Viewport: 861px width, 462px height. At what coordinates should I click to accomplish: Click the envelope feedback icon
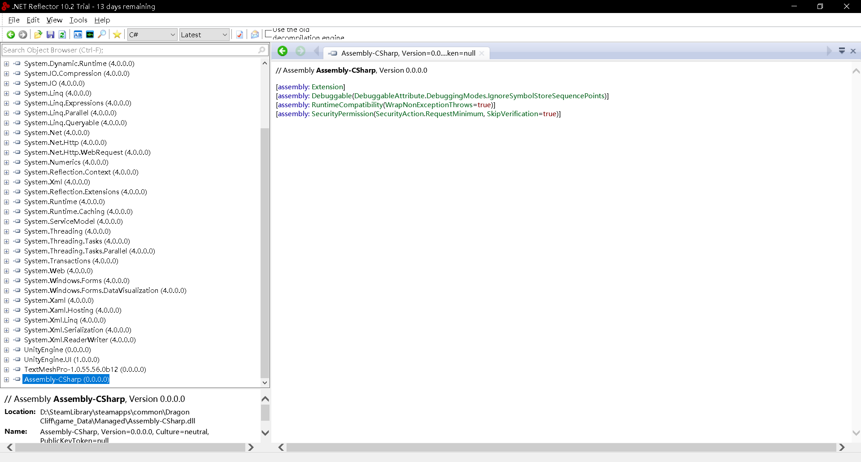pyautogui.click(x=255, y=35)
